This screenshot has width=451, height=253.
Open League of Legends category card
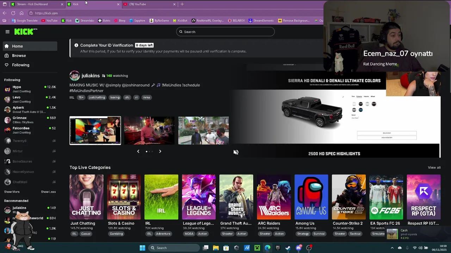click(x=199, y=197)
